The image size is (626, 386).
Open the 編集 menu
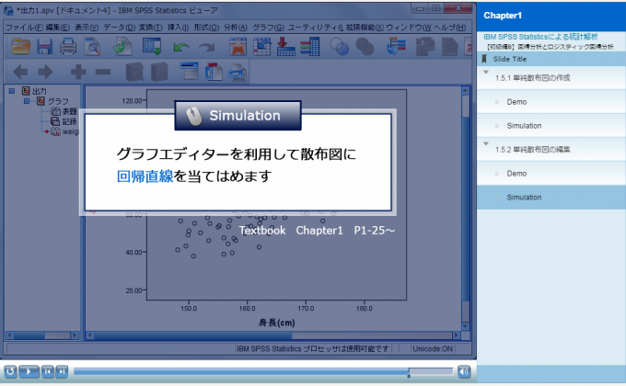point(58,28)
